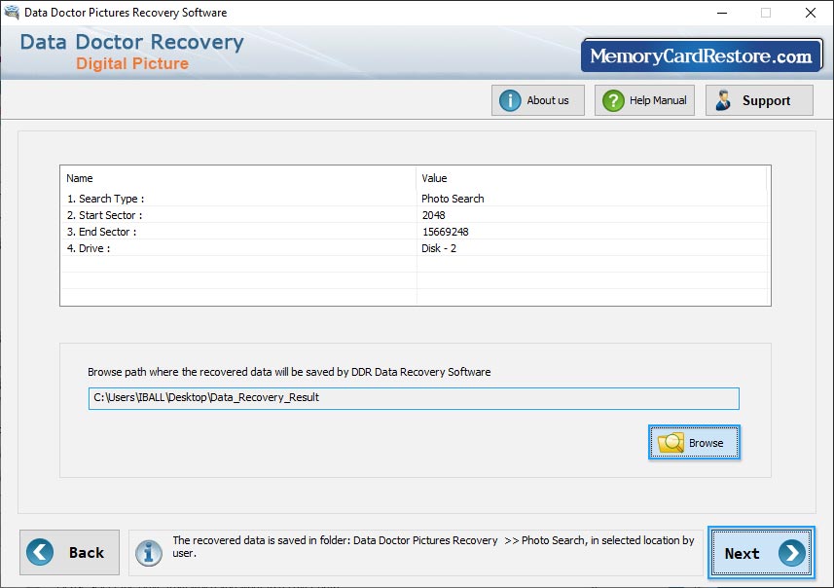Click the 'Data Doctor Recovery' heading

pyautogui.click(x=132, y=42)
